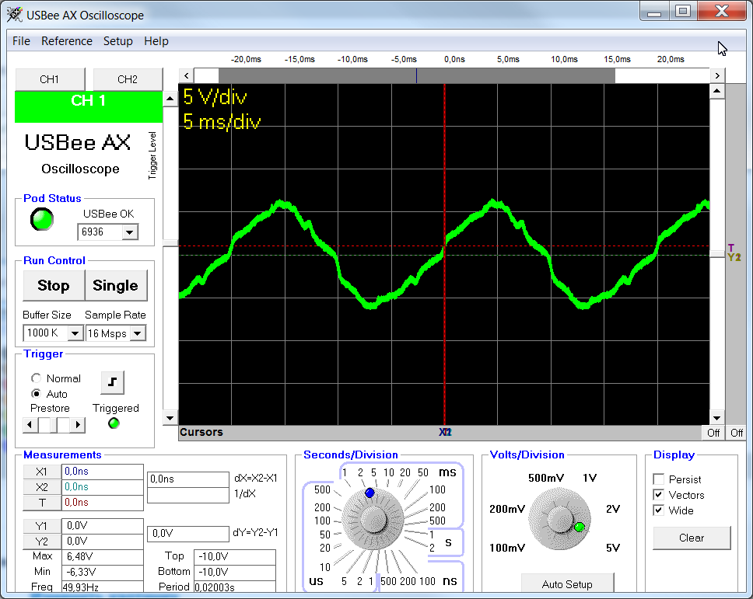753x599 pixels.
Task: Click the trigger slope edge icon
Action: (113, 382)
